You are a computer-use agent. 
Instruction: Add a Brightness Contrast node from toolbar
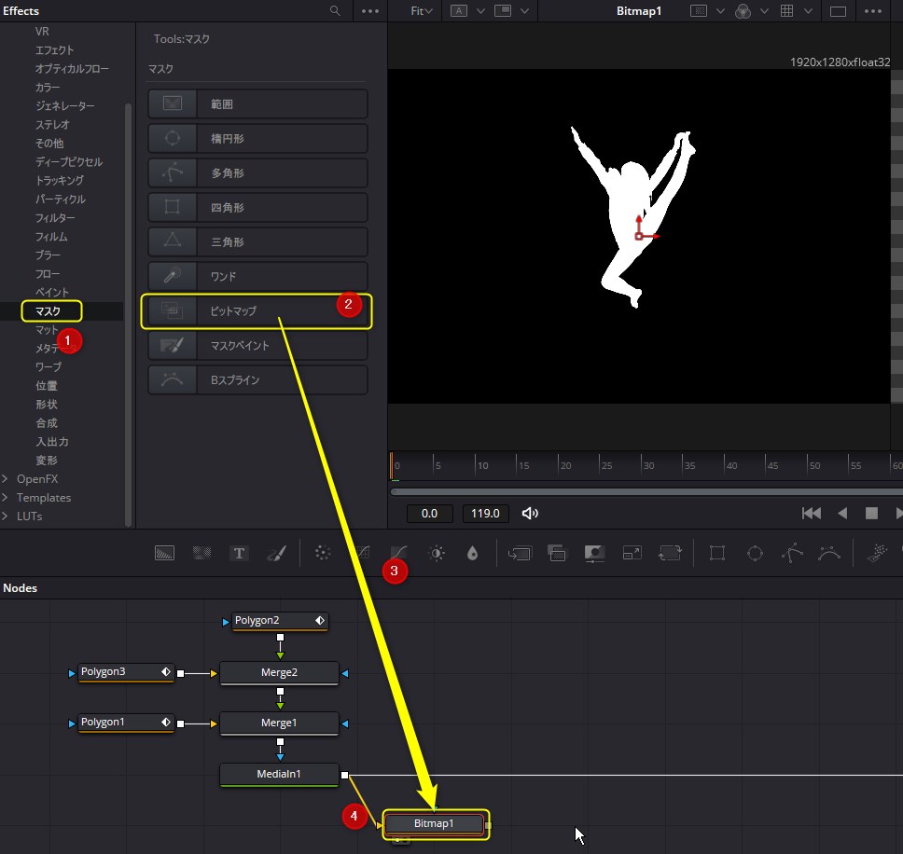[437, 554]
